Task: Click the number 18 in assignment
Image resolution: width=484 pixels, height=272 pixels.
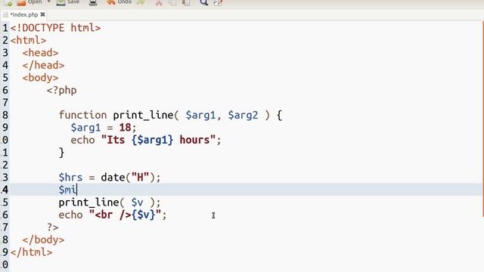Action: coord(125,128)
